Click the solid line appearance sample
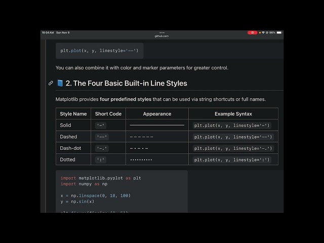 (157, 125)
